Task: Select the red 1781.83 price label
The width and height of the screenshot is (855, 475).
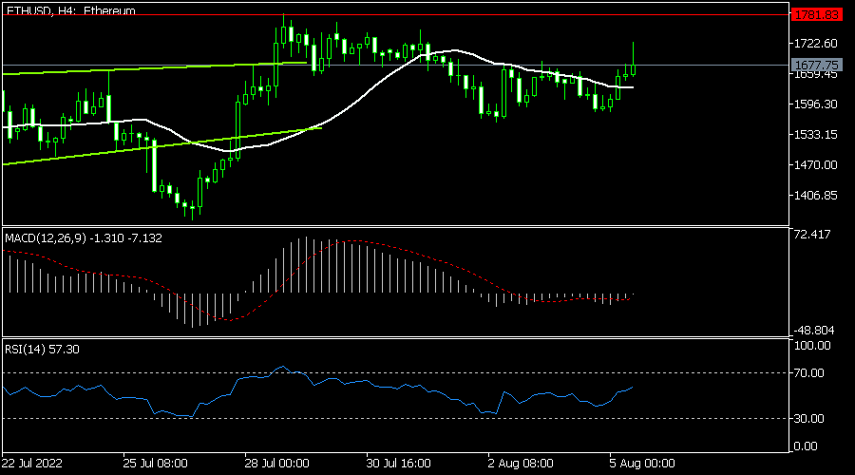Action: [816, 14]
